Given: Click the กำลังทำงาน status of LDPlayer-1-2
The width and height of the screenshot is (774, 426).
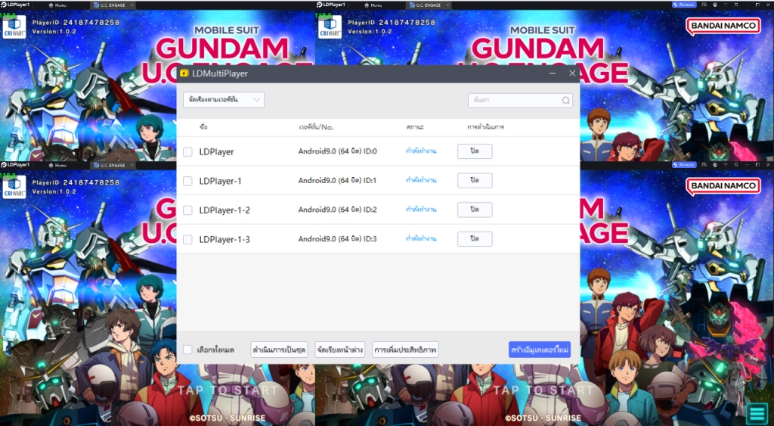Looking at the screenshot, I should [421, 210].
